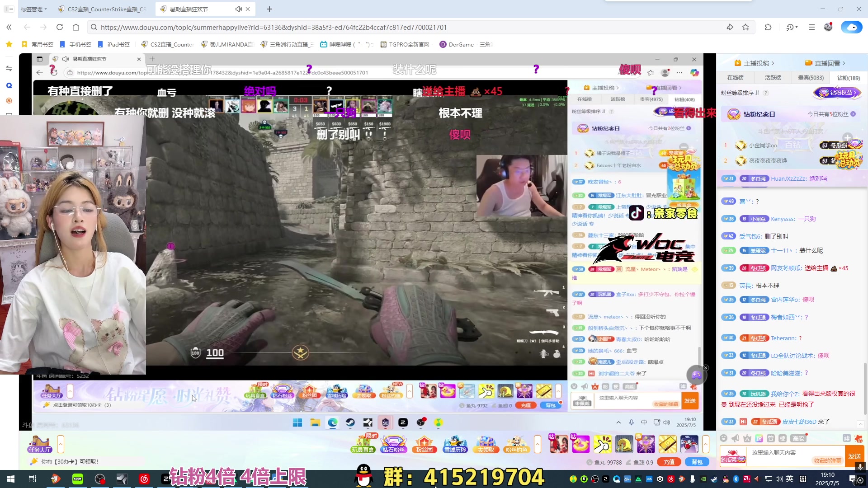The image size is (868, 488).
Task: Switch to 活跃榜 tab
Action: pos(773,78)
